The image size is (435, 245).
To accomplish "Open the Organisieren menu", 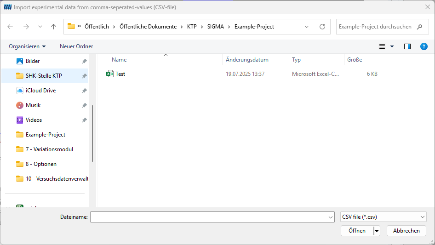I will [27, 46].
